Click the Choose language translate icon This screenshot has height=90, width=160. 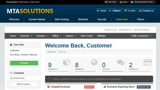tap(134, 30)
